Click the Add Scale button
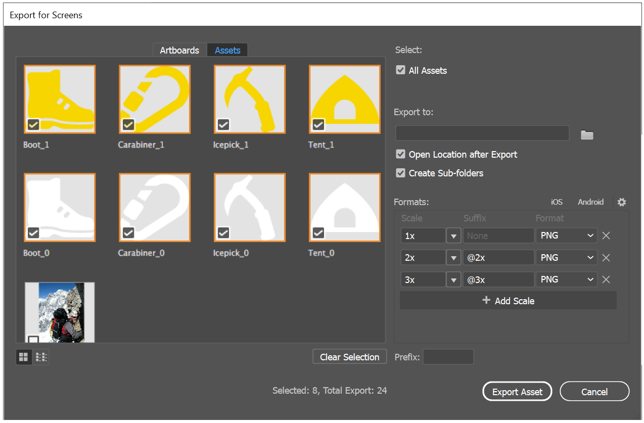Image resolution: width=644 pixels, height=423 pixels. pos(508,300)
